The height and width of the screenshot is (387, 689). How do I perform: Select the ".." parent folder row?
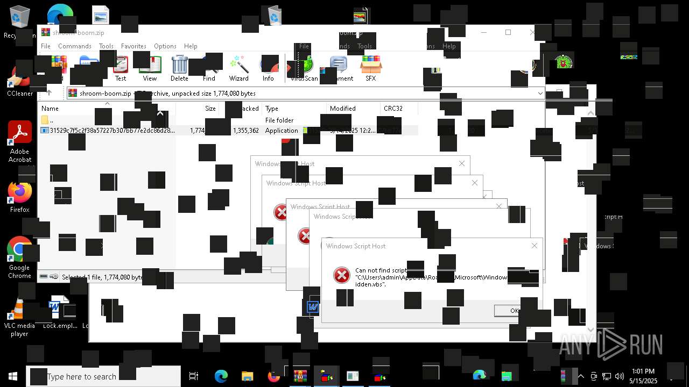click(228, 120)
